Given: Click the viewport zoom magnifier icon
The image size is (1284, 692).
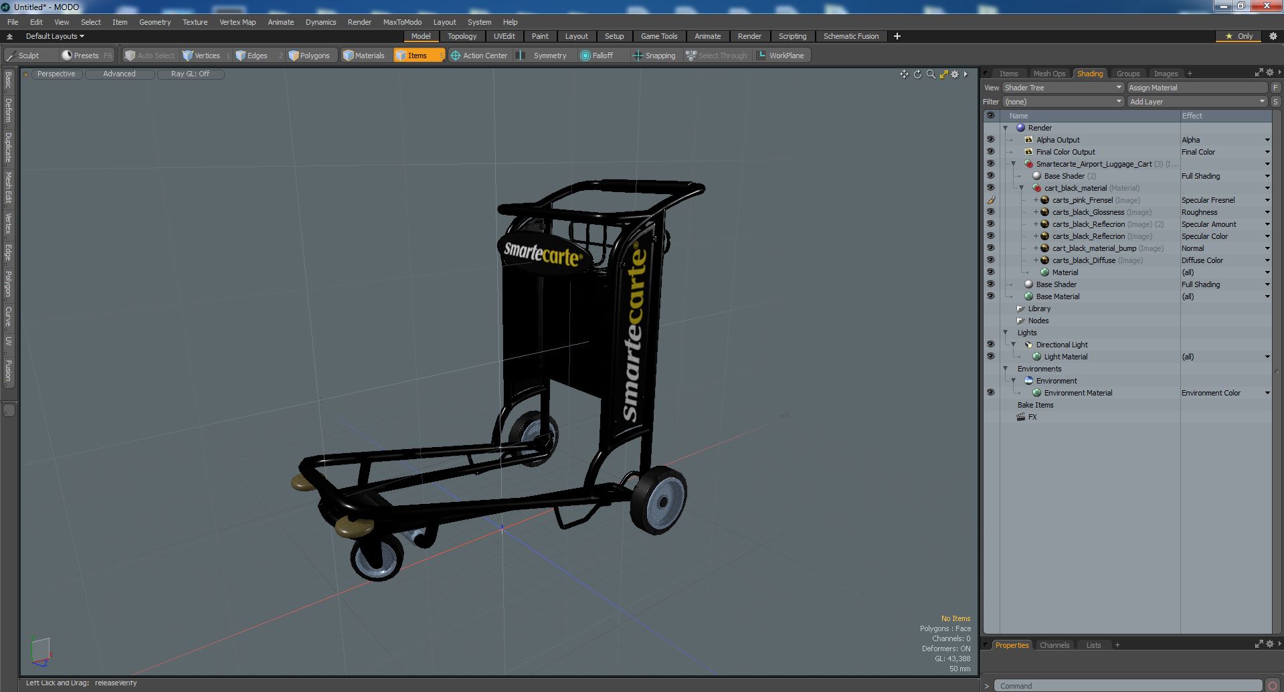Looking at the screenshot, I should [931, 74].
